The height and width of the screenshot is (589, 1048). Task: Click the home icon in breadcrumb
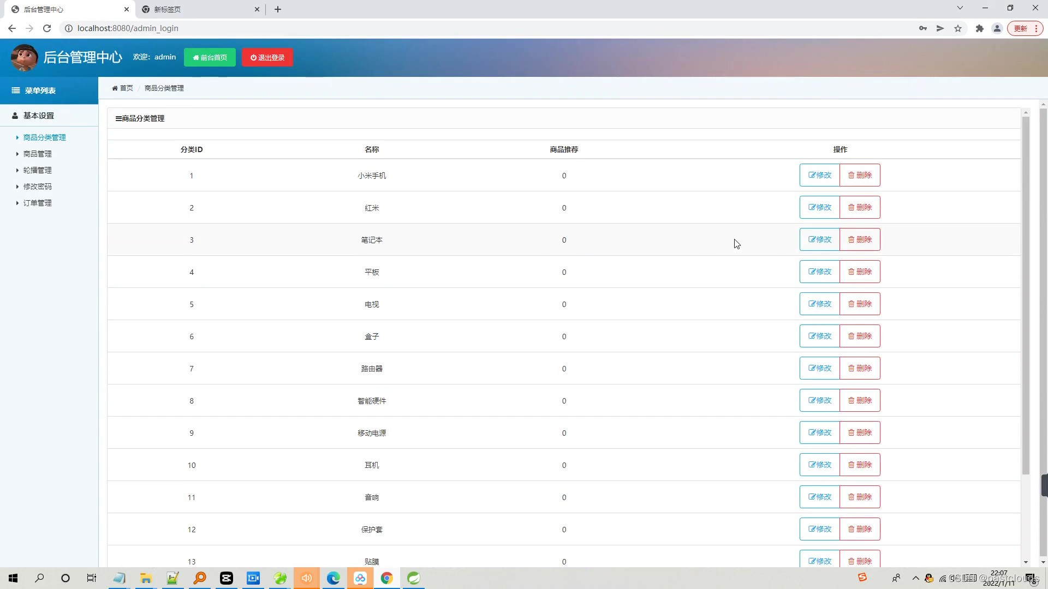(115, 88)
